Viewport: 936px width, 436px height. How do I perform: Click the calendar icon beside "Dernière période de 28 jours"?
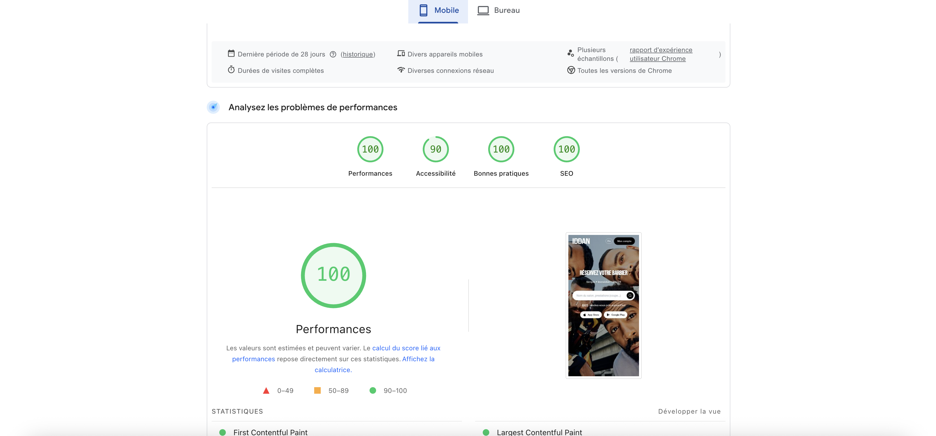[231, 53]
